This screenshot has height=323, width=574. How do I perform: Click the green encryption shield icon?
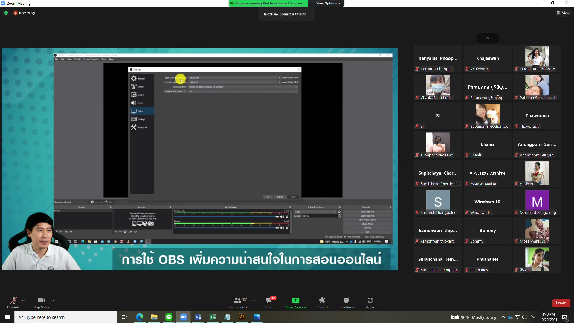(6, 13)
